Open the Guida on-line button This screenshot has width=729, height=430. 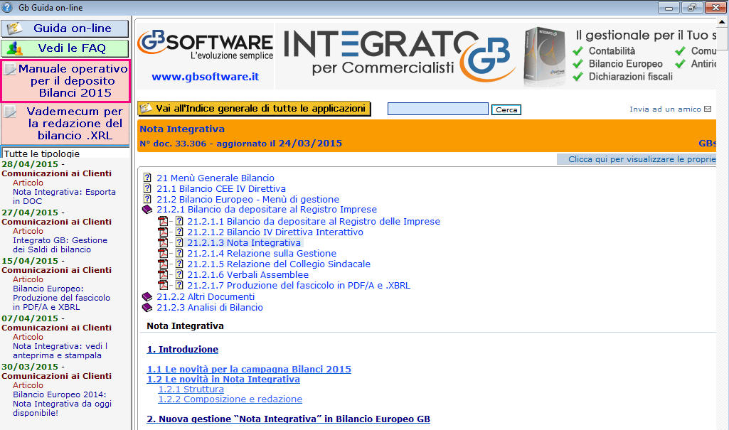coord(65,28)
